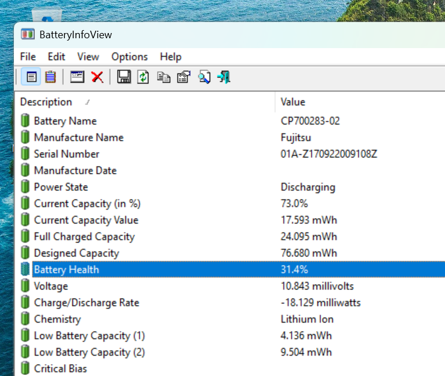
Task: Select the Critical Bias row label
Action: pyautogui.click(x=60, y=368)
